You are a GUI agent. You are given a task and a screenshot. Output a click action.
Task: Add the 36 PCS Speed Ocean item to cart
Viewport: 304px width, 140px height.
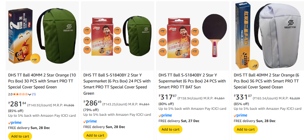click(246, 129)
